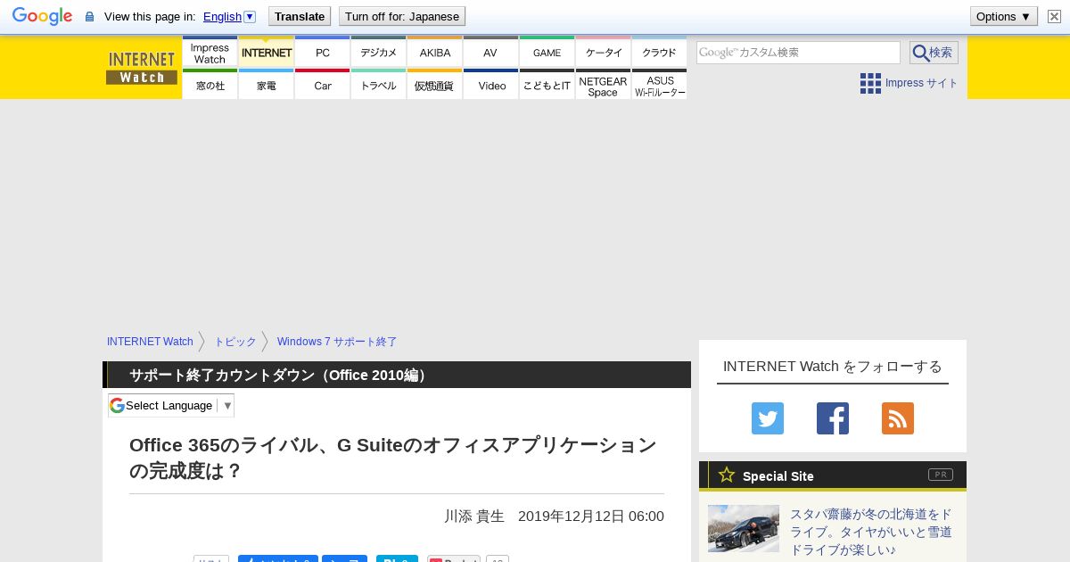Screen dimensions: 1070x562
Task: Open the 窓の杜 nav tab
Action: pos(210,85)
